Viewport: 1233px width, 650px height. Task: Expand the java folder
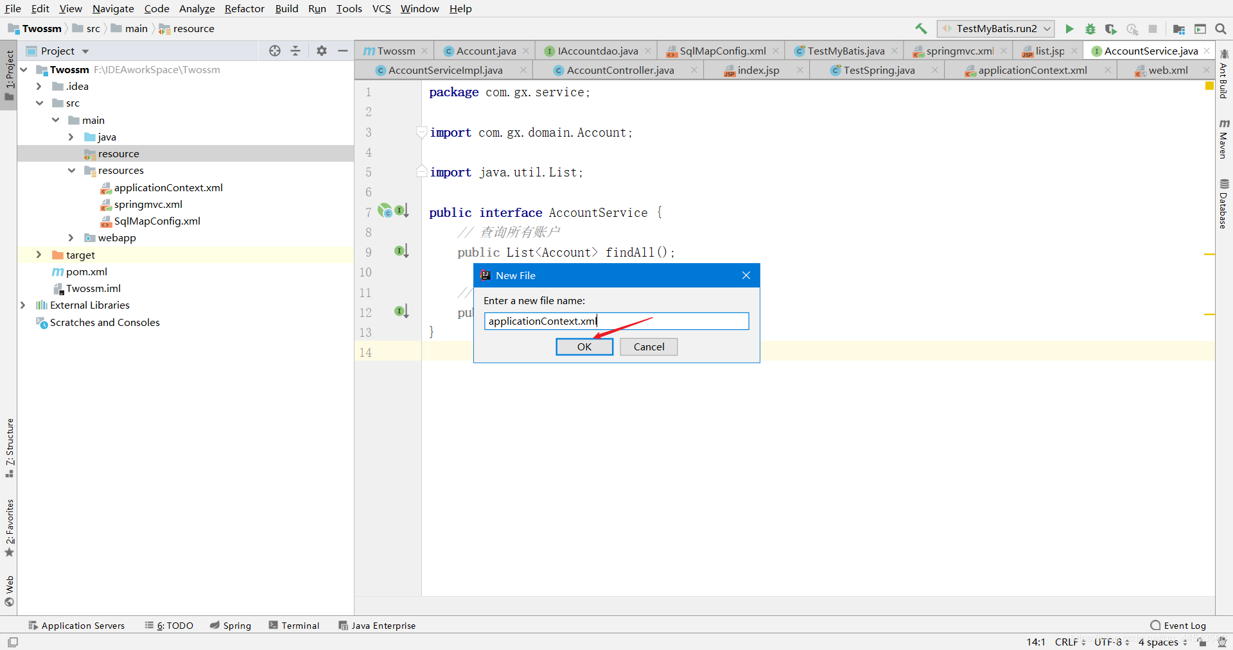tap(71, 137)
